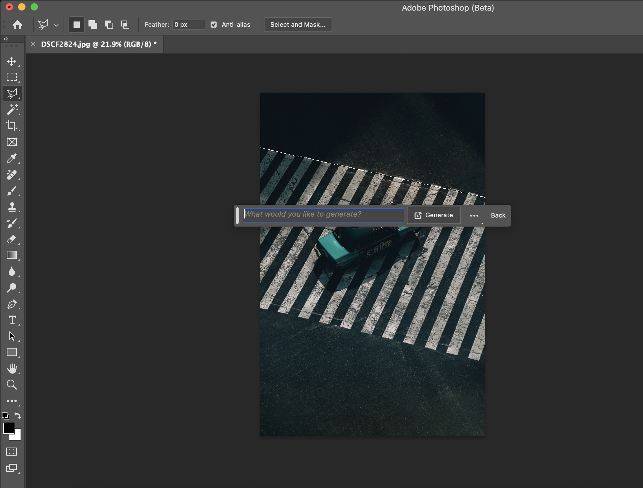This screenshot has height=488, width=643.
Task: Select the Eyedropper tool
Action: pos(12,158)
